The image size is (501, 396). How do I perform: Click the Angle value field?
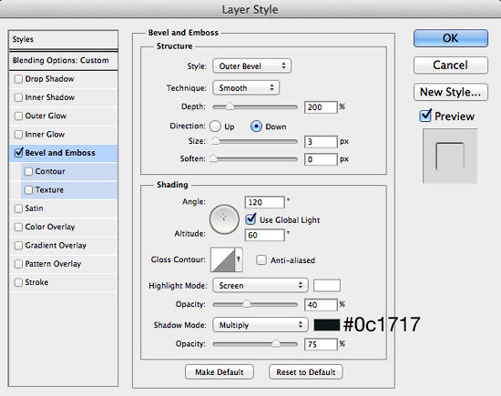click(264, 202)
